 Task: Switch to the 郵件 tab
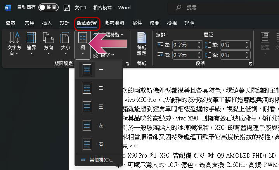click(x=137, y=23)
